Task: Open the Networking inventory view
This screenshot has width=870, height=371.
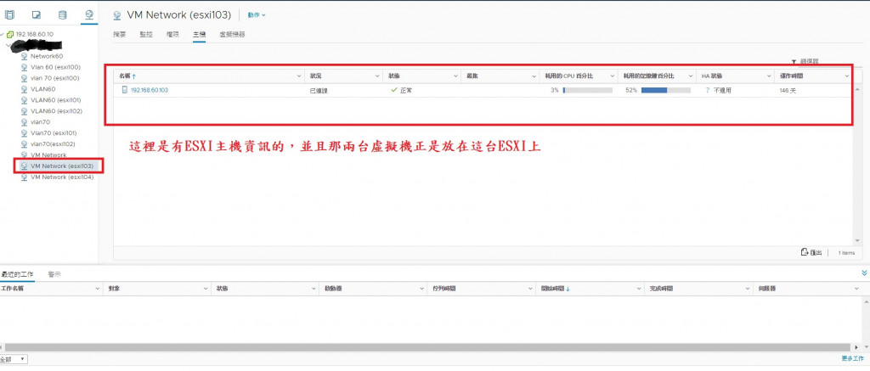Action: (88, 14)
